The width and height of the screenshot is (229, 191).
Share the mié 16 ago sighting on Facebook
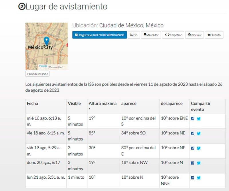pos(192,119)
